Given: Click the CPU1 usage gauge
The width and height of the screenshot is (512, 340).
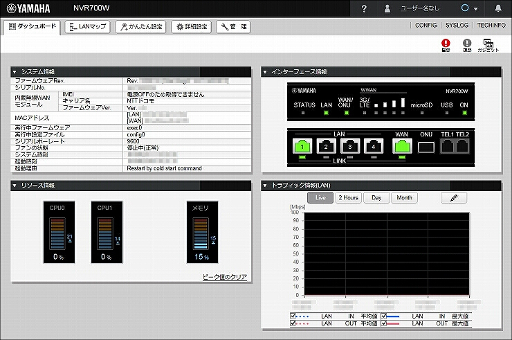Looking at the screenshot, I should tap(107, 232).
